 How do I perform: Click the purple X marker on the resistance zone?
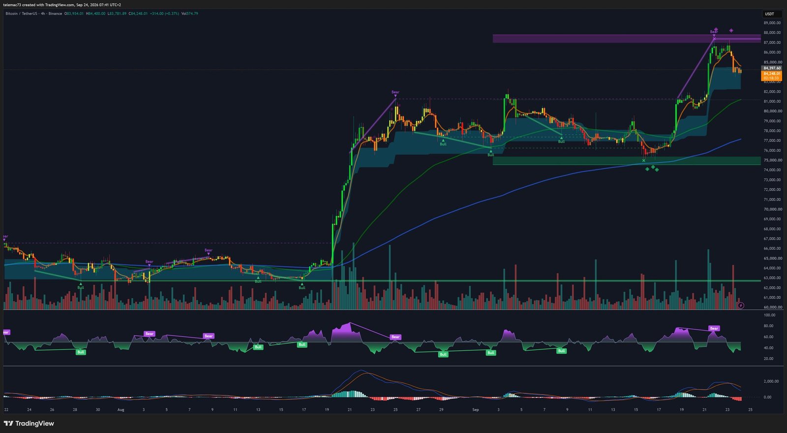(x=714, y=38)
